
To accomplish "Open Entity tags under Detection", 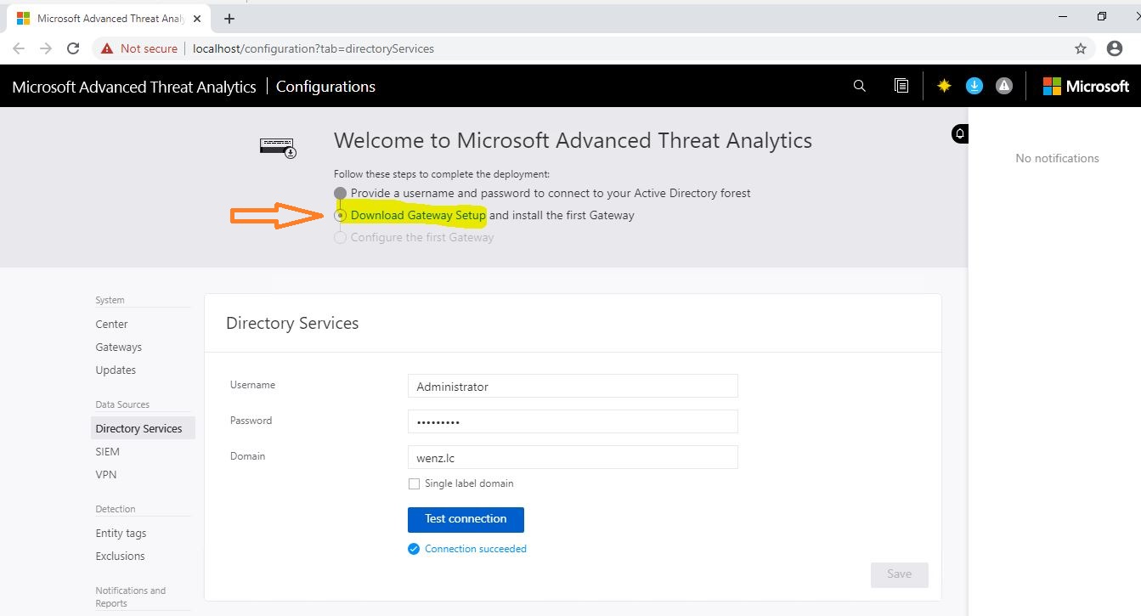I will pos(121,533).
